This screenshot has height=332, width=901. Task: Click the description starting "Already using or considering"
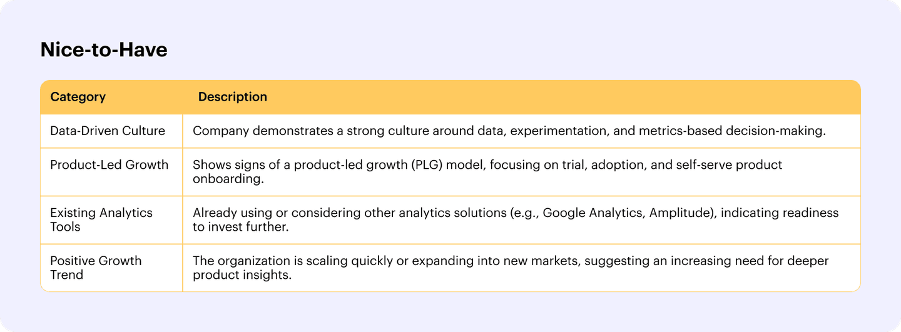click(x=515, y=219)
